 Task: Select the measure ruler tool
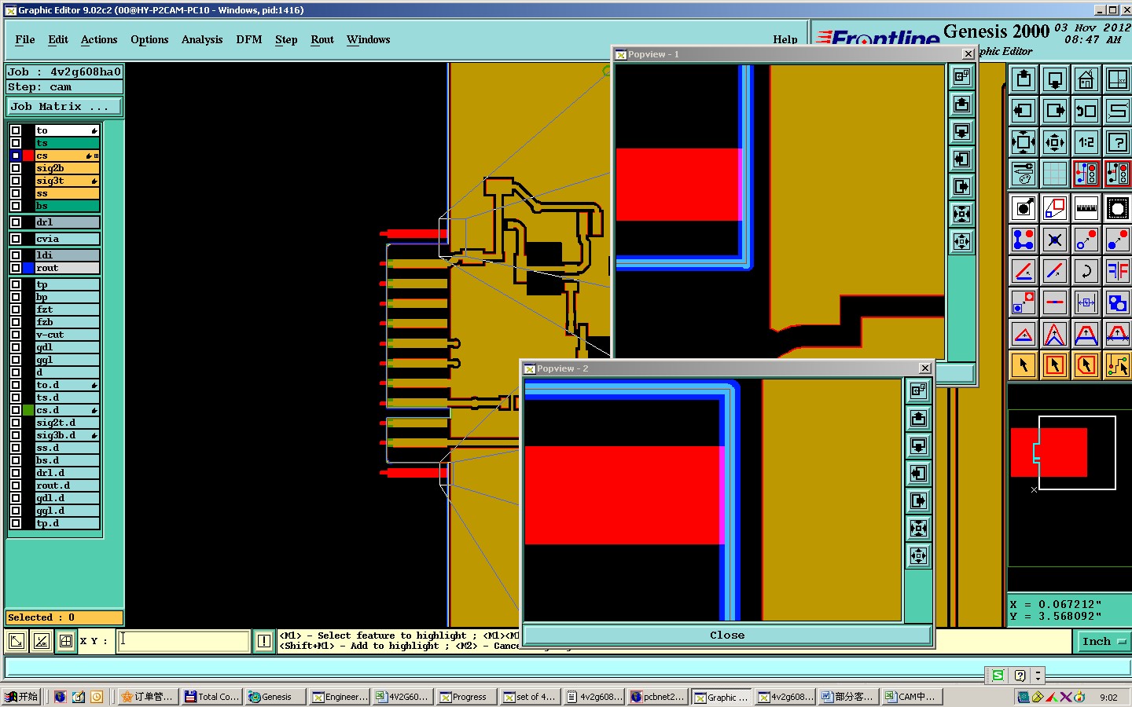pos(1086,208)
